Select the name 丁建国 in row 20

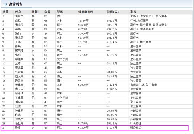[19, 98]
